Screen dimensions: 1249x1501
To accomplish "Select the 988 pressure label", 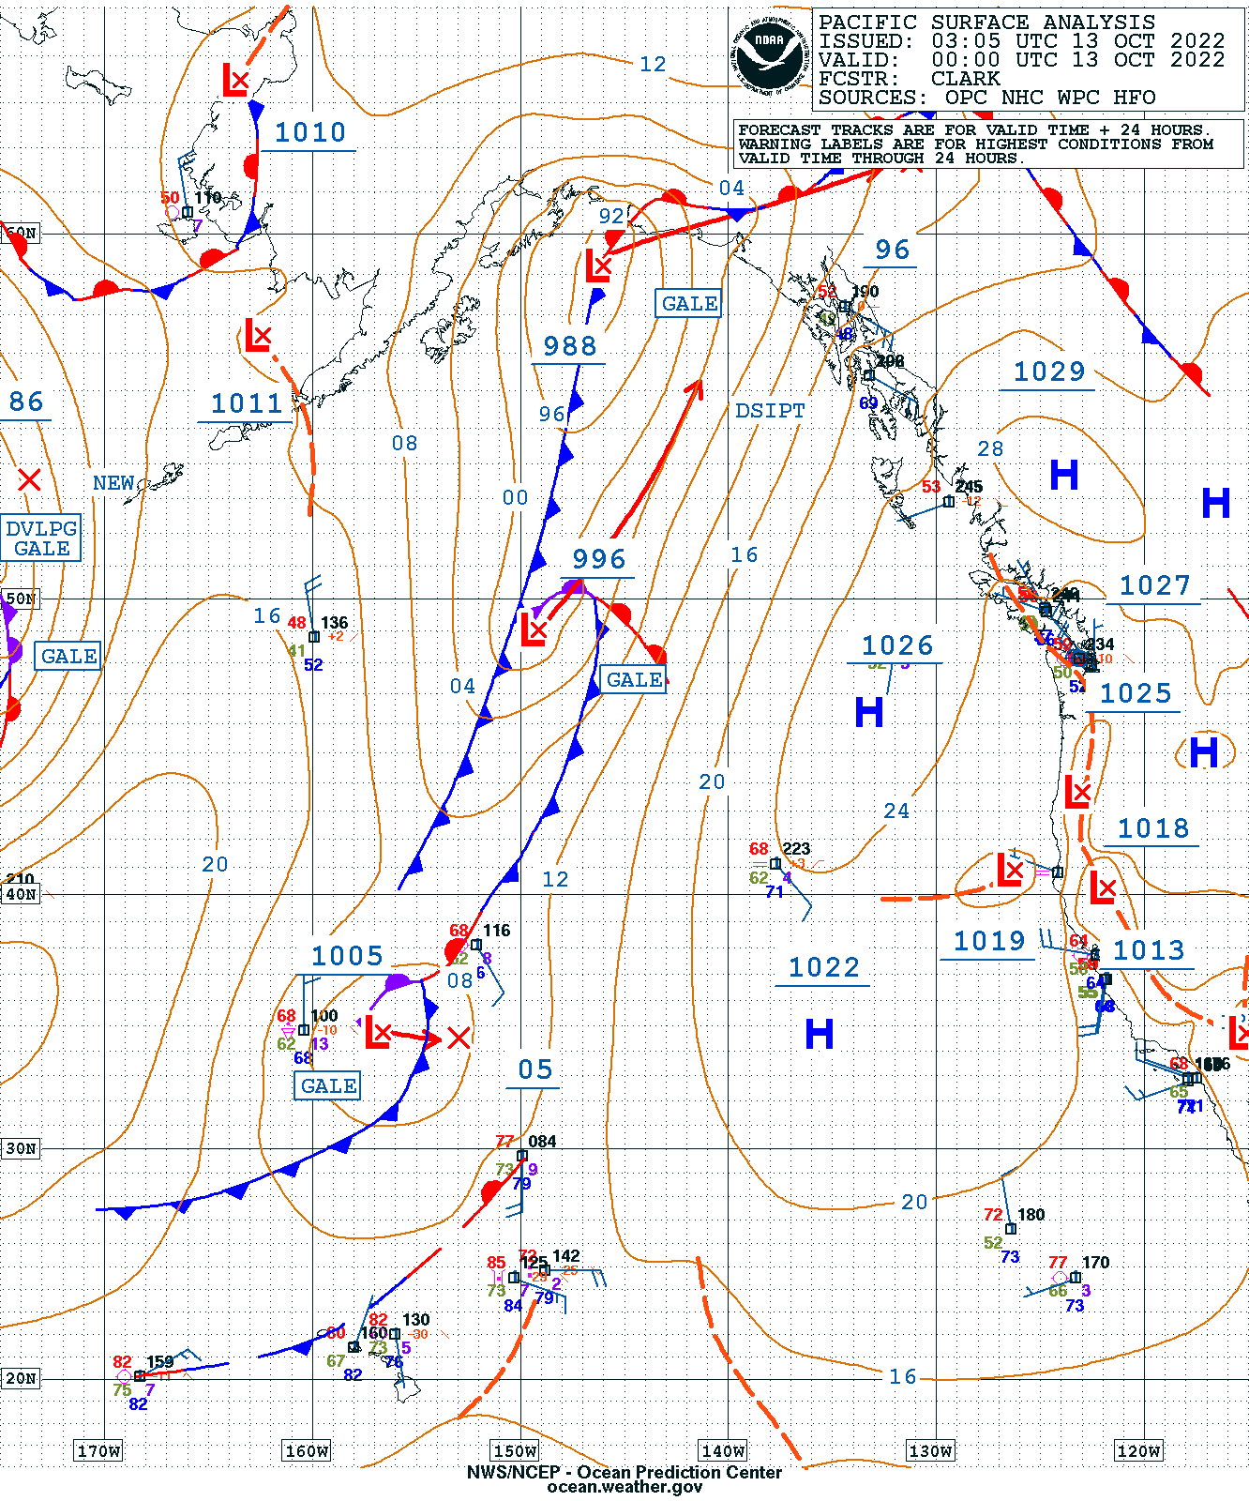I will coord(570,347).
